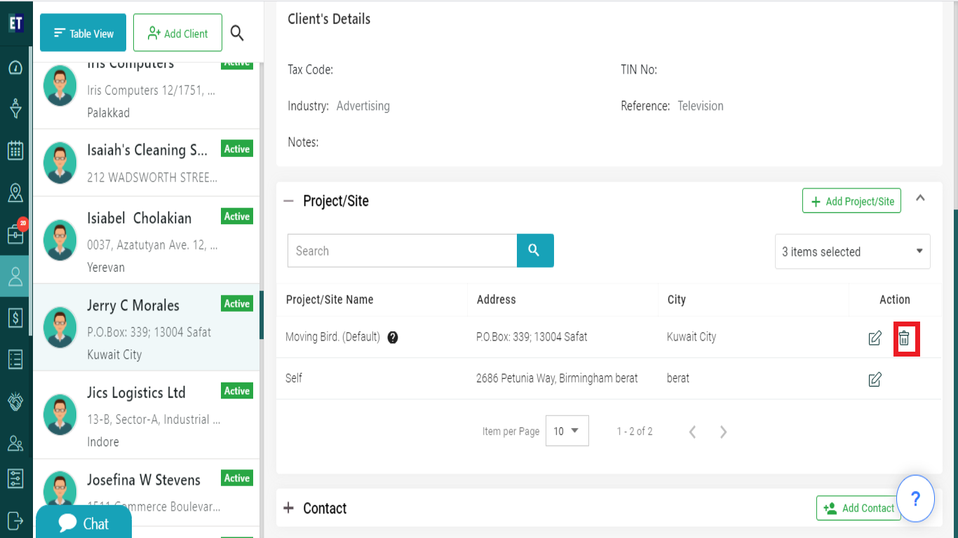Viewport: 958px width, 538px height.
Task: Open the dollar invoice icon in sidebar
Action: [x=15, y=318]
